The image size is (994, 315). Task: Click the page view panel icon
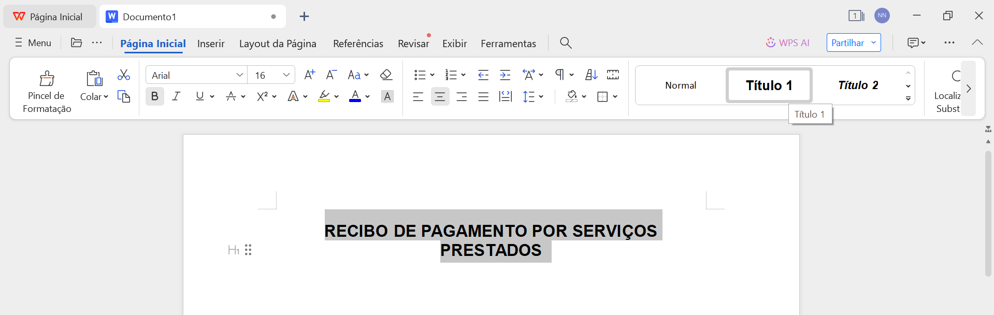pos(856,16)
